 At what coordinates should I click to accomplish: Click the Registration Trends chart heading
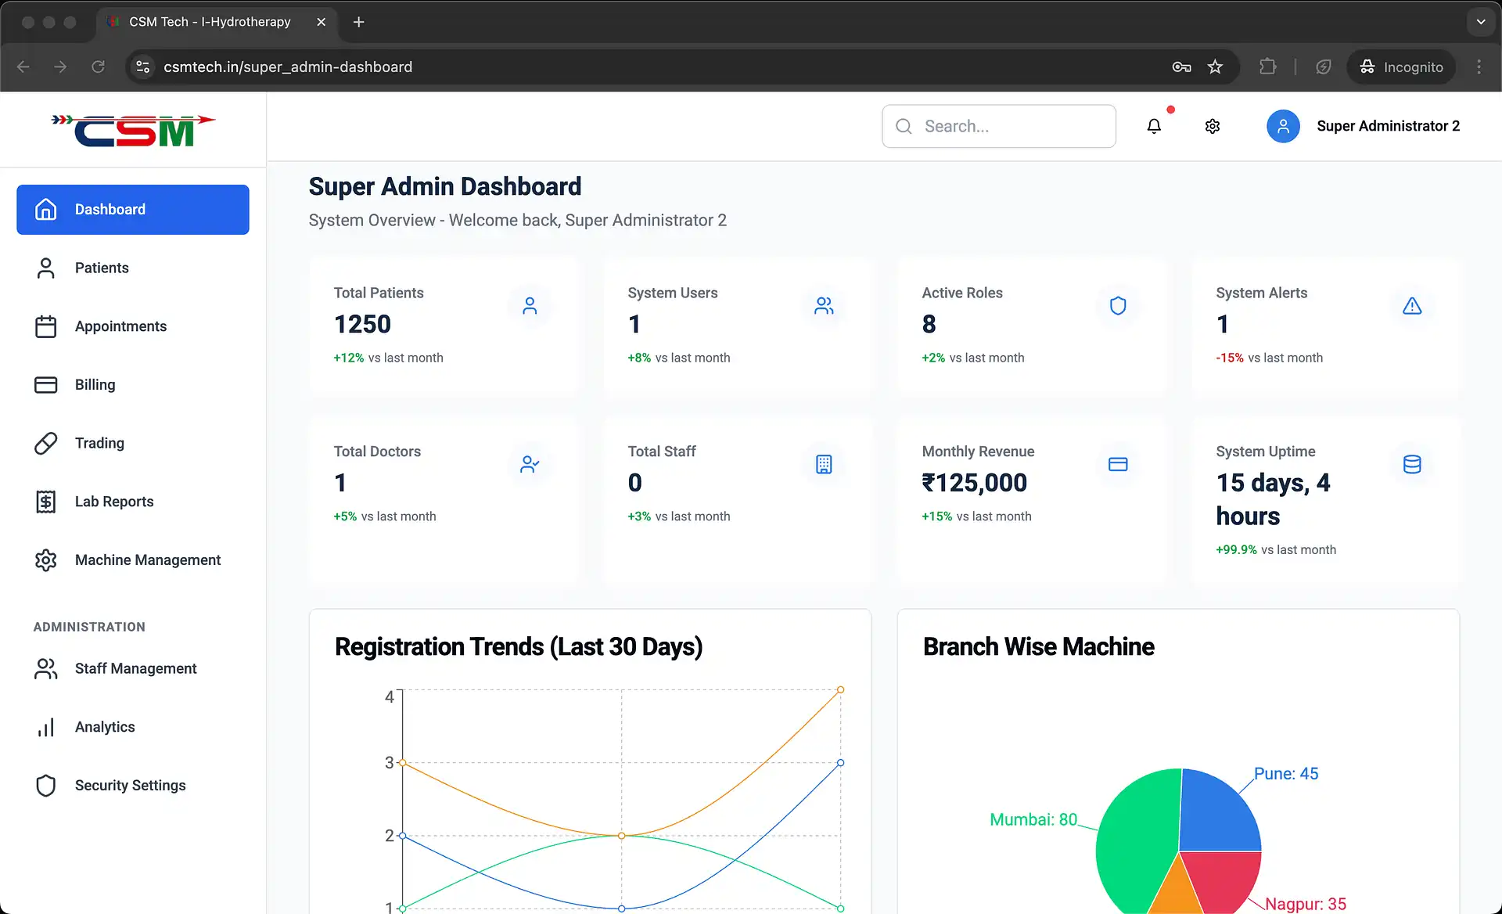[x=519, y=647]
